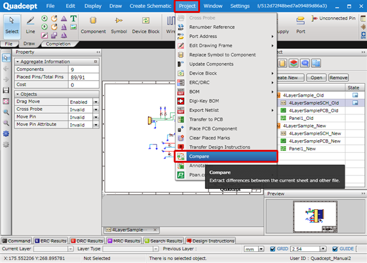
Task: Select 4LayerSamplePCB_New in project tree
Action: click(x=314, y=141)
